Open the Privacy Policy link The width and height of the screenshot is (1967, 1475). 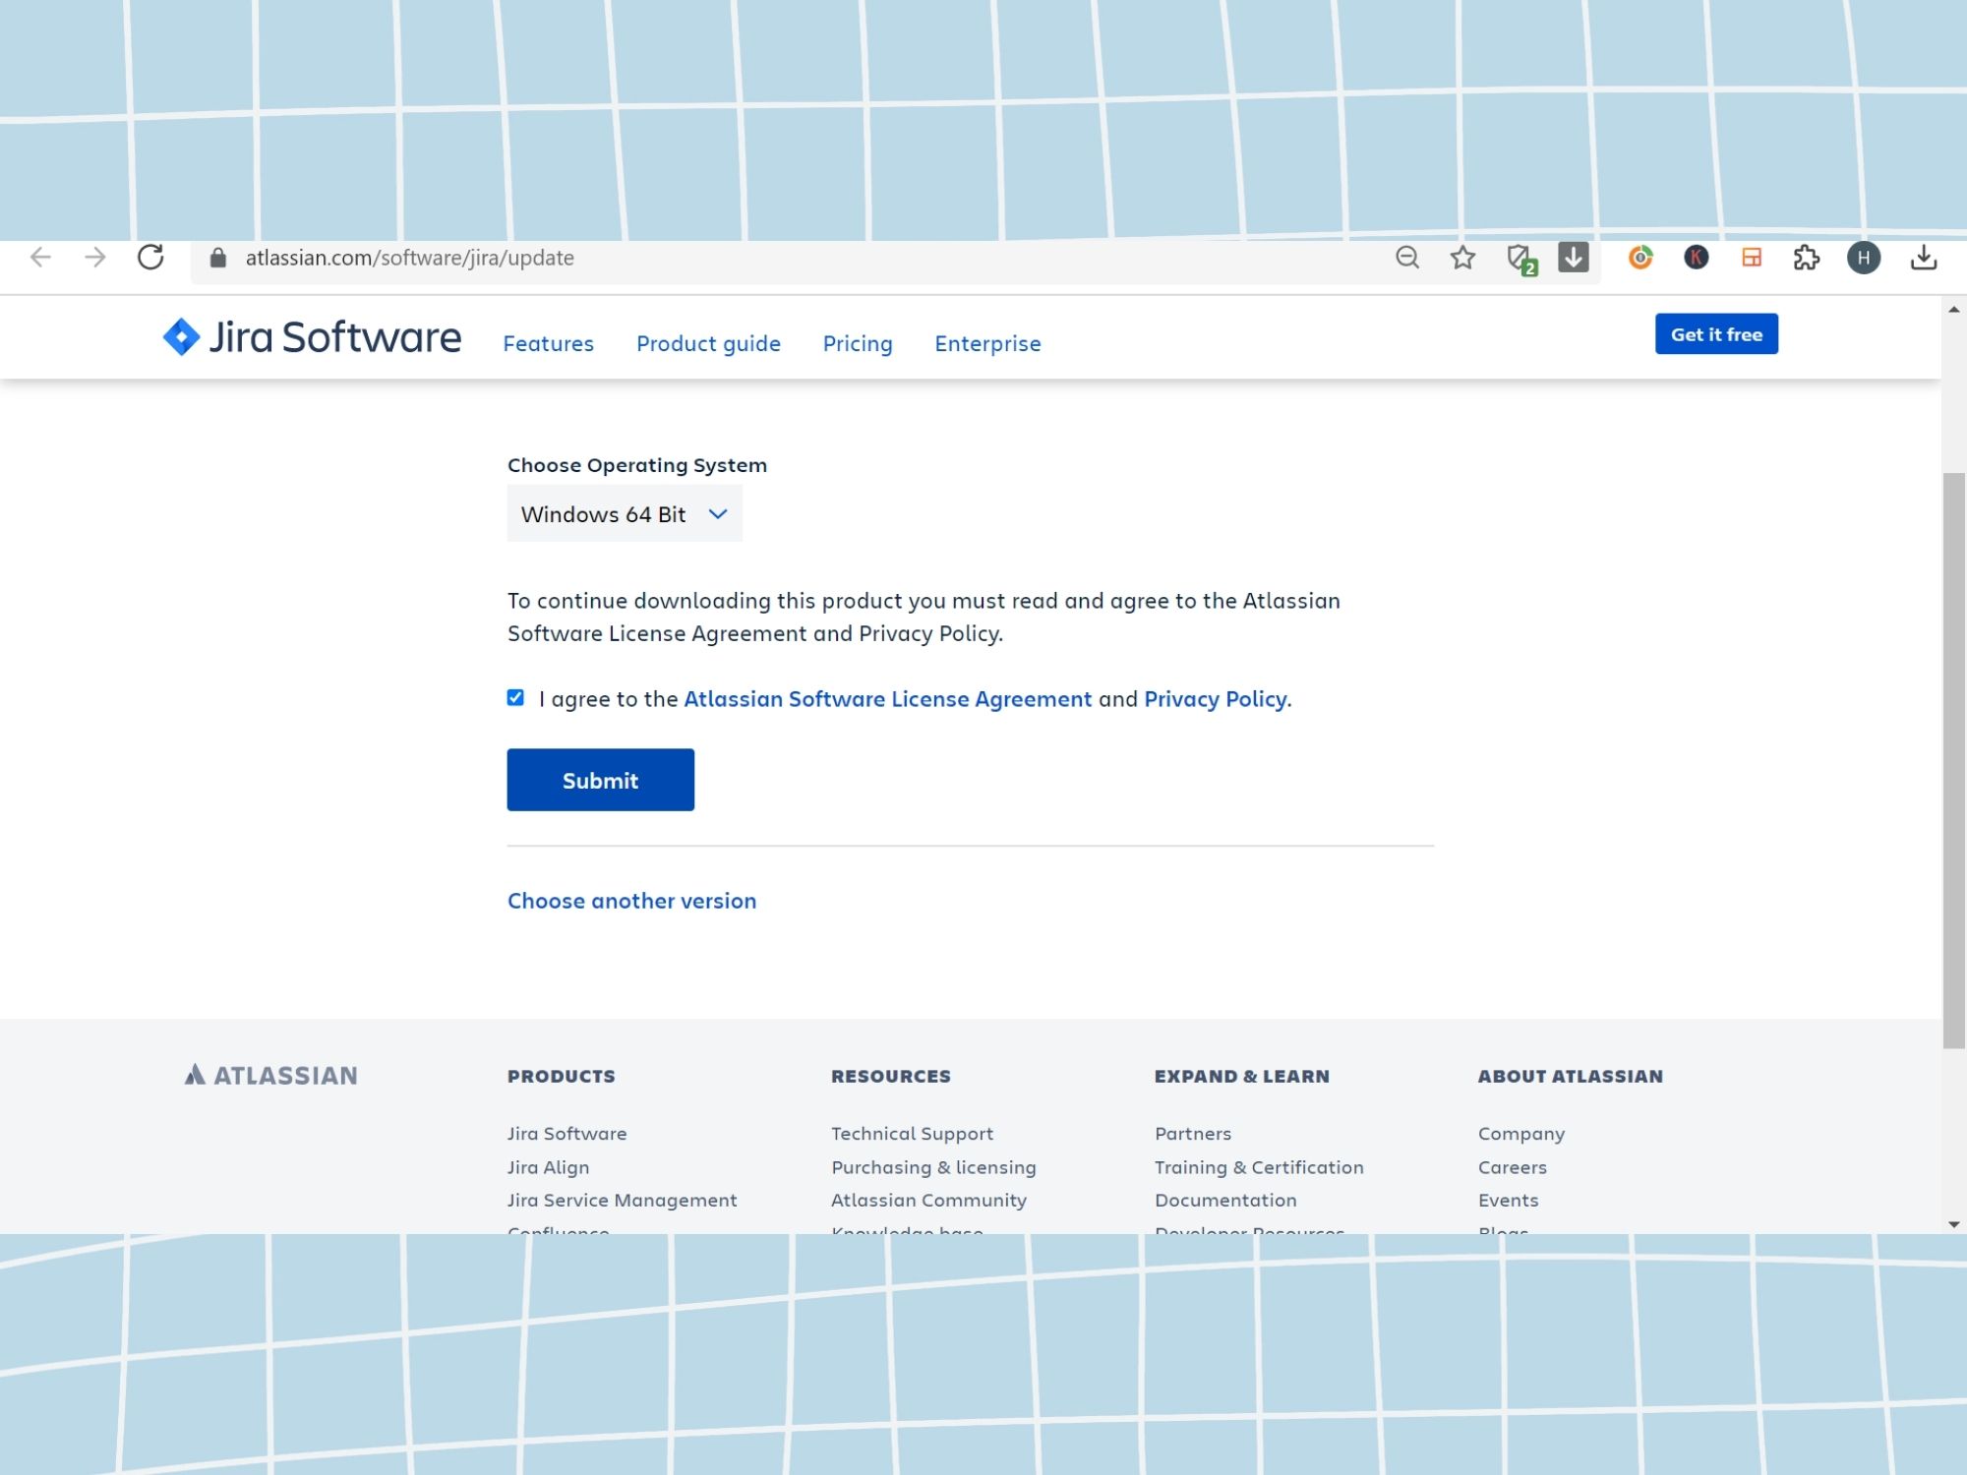pos(1216,699)
